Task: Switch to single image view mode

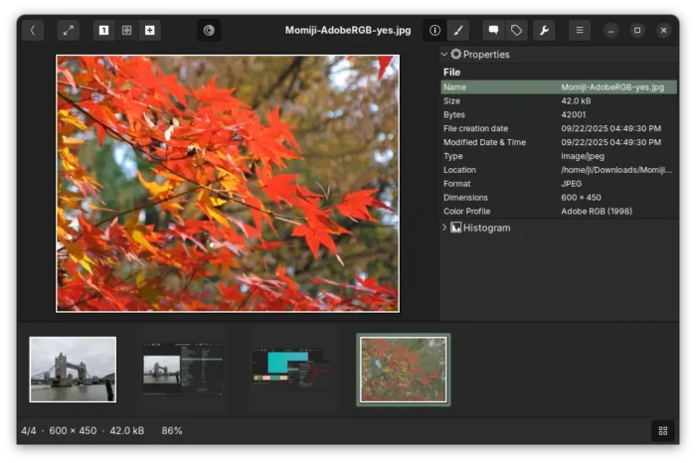Action: point(103,30)
